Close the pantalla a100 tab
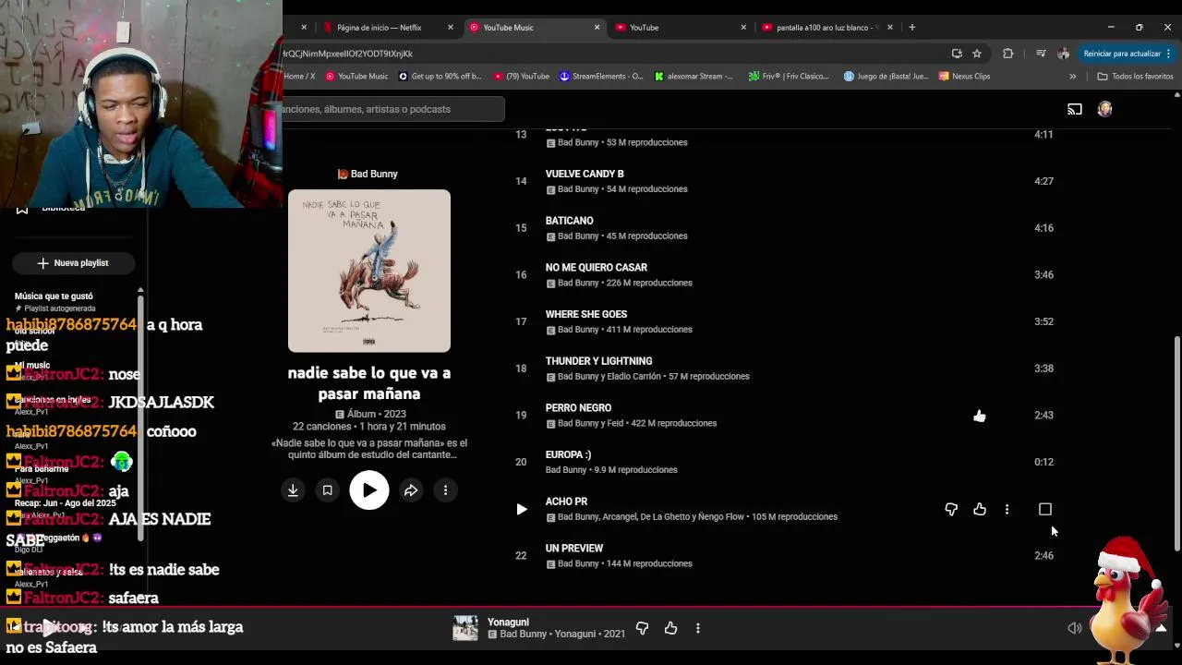 pos(890,28)
